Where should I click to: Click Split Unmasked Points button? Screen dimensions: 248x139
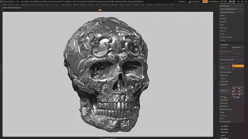pos(232,9)
